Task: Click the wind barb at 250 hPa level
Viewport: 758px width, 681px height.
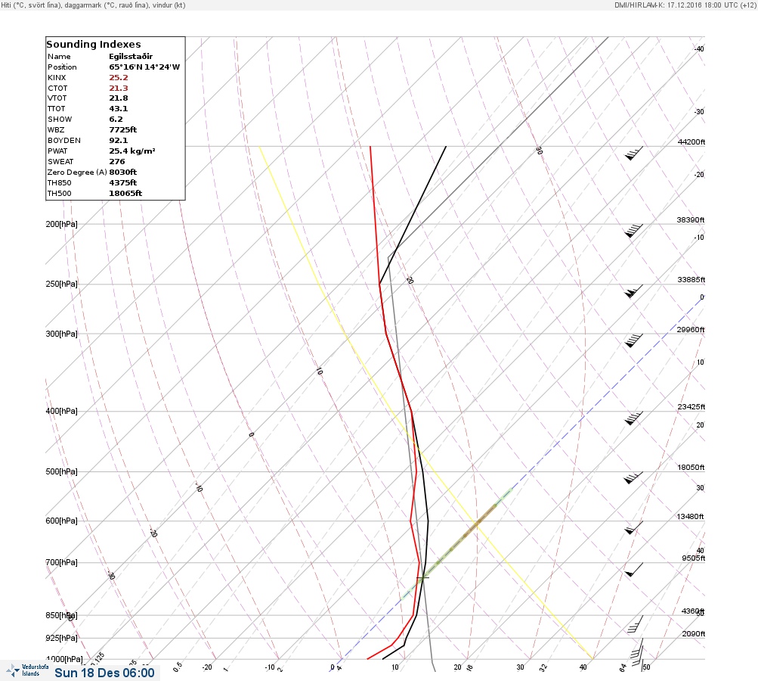Action: pos(634,291)
